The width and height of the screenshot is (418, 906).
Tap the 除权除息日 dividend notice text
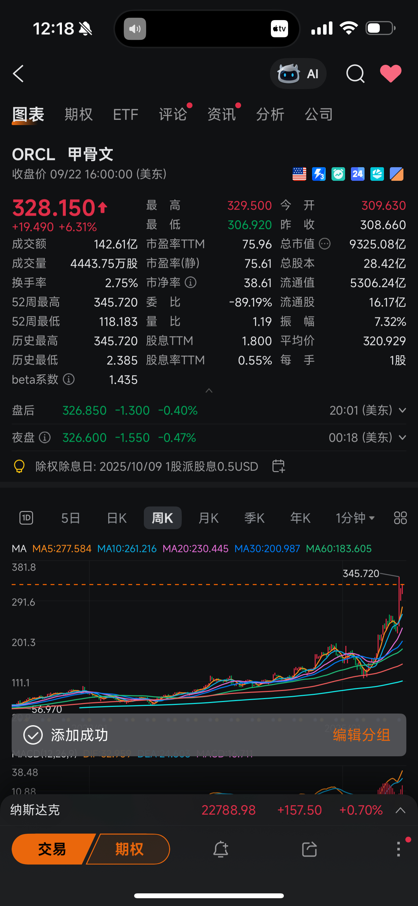pyautogui.click(x=147, y=466)
